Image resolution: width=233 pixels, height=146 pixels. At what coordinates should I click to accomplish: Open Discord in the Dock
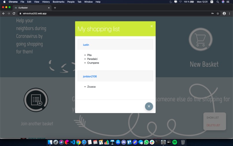coord(123,142)
